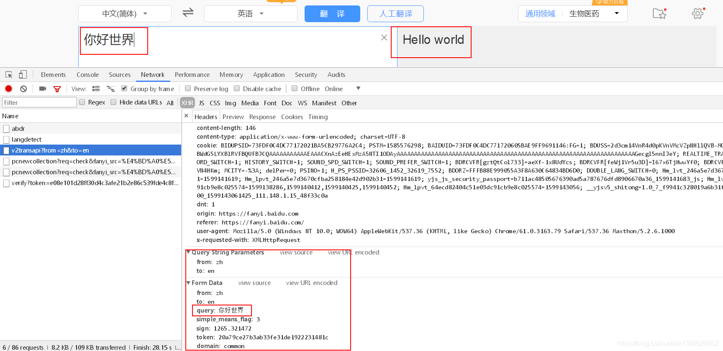Select the XHR filter type
Screen dimensions: 723x351
tap(187, 103)
